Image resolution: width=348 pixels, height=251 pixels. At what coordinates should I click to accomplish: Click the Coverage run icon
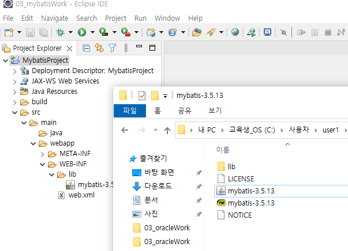click(x=103, y=32)
